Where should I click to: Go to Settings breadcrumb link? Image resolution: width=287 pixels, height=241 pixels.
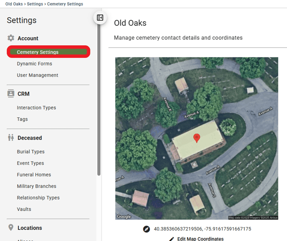click(x=35, y=4)
